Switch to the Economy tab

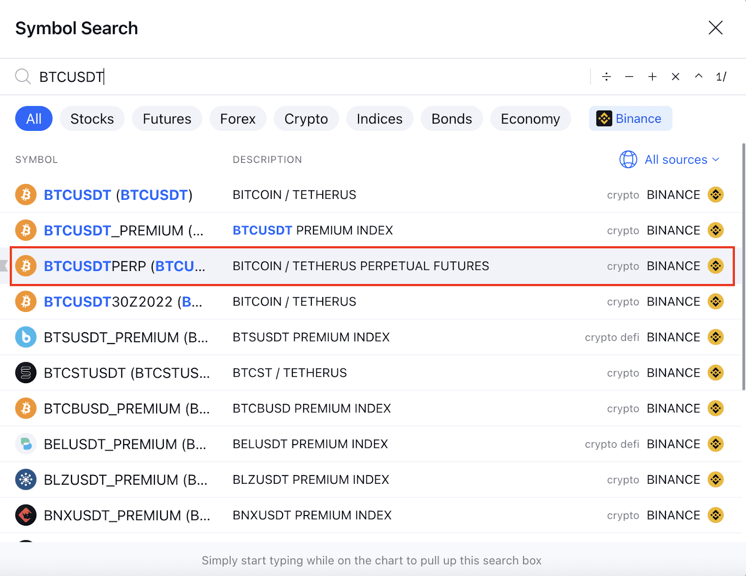click(530, 118)
